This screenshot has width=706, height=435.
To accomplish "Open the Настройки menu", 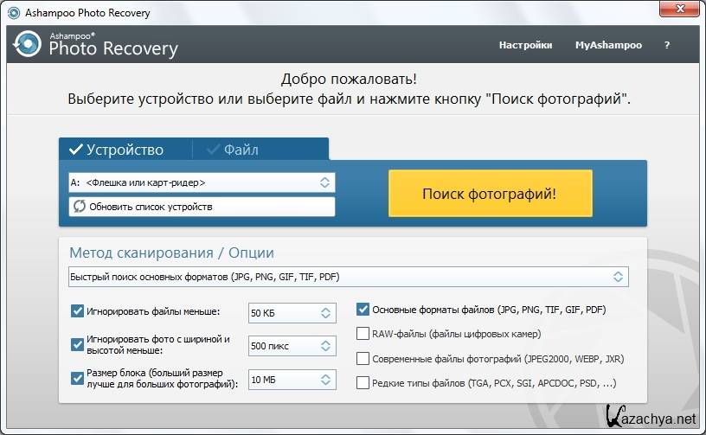I will click(x=525, y=45).
